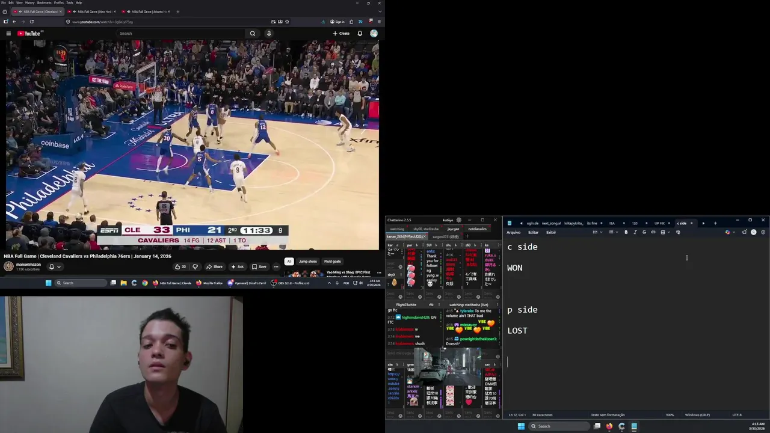This screenshot has height=433, width=770.
Task: Switch to the xargon0731 Chatterino tab
Action: (445, 236)
